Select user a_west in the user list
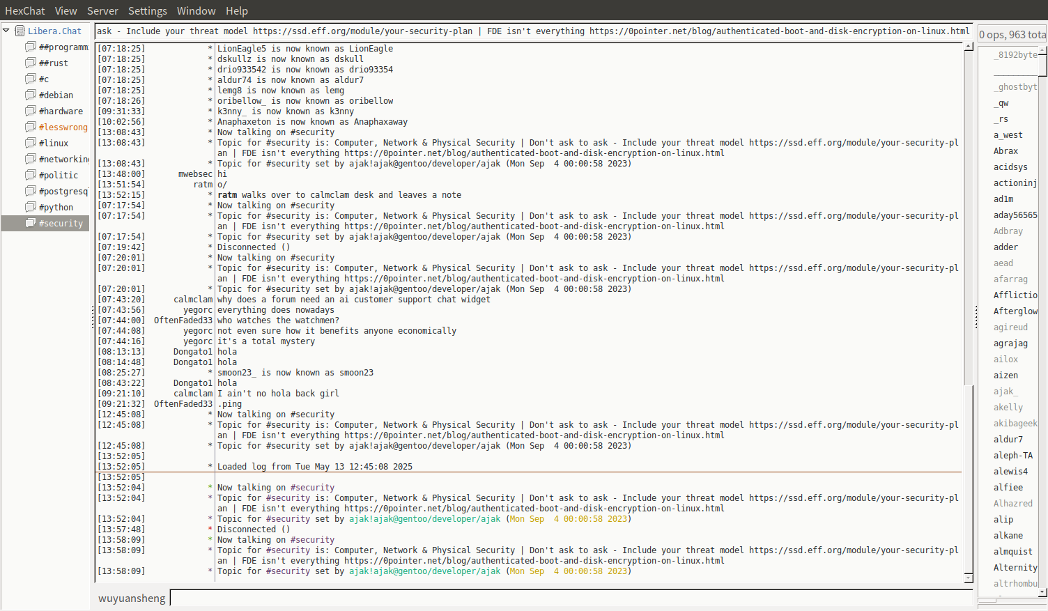The image size is (1048, 611). pos(1008,135)
